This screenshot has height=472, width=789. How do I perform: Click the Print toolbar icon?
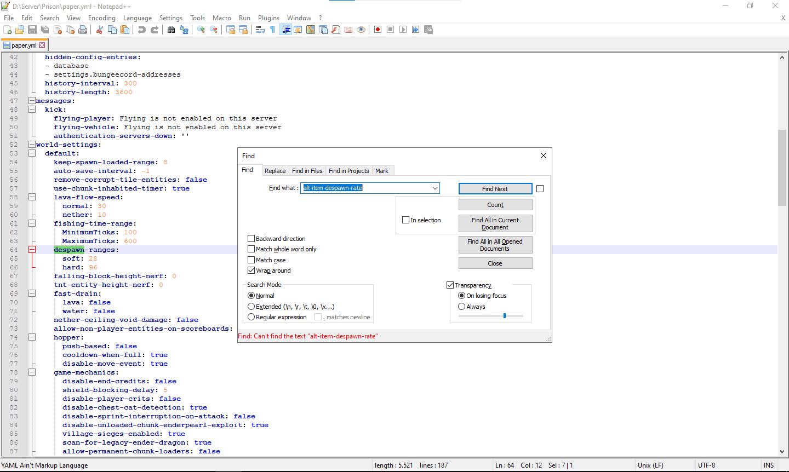point(83,30)
